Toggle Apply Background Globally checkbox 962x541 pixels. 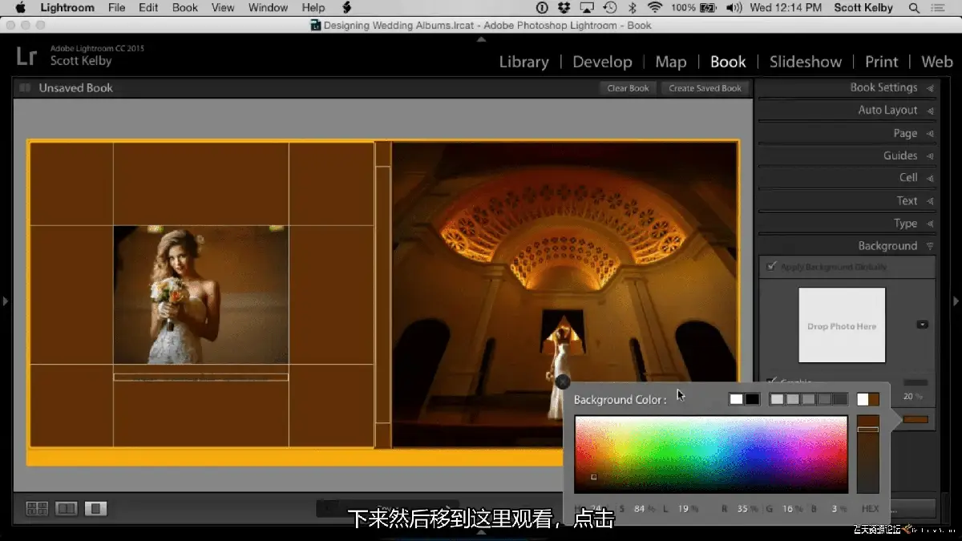pos(772,267)
